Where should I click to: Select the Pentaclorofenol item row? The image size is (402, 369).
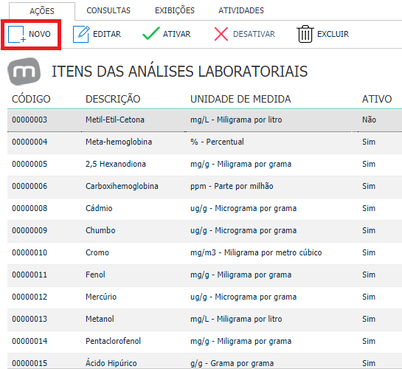204,342
